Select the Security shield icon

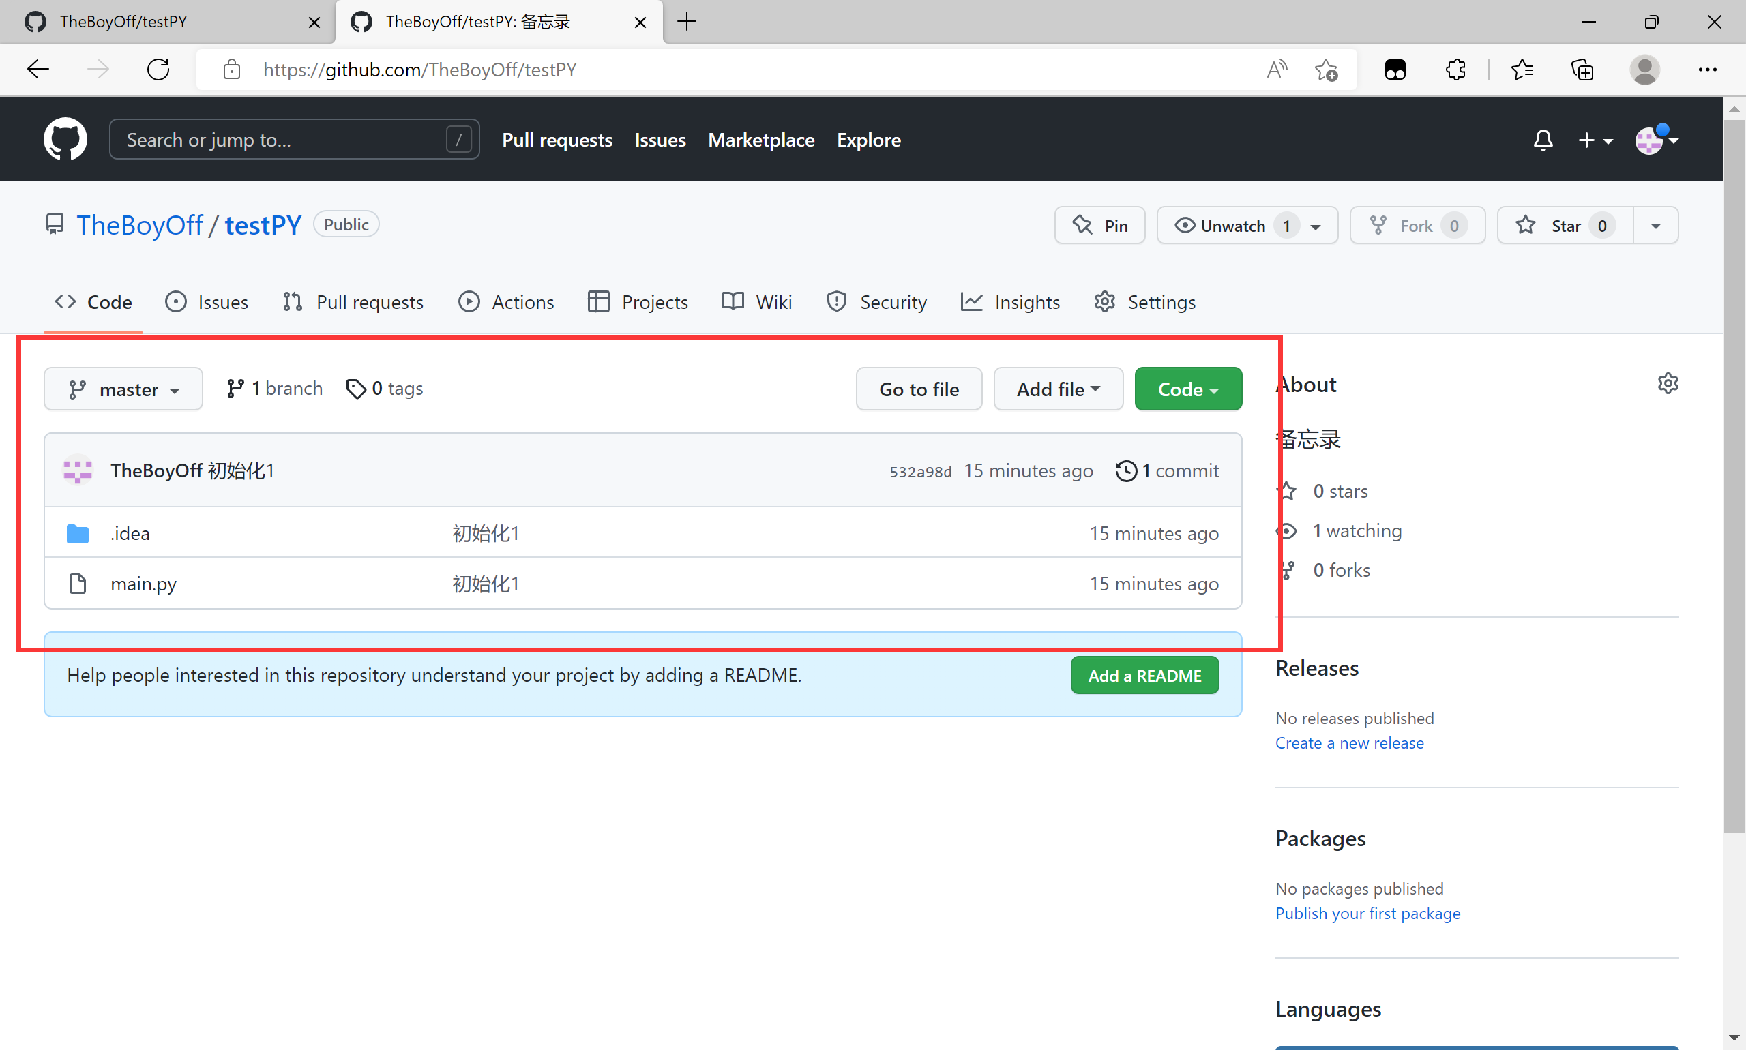(836, 301)
